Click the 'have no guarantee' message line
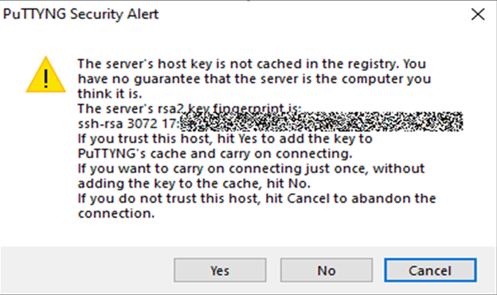This screenshot has width=497, height=295. point(254,80)
